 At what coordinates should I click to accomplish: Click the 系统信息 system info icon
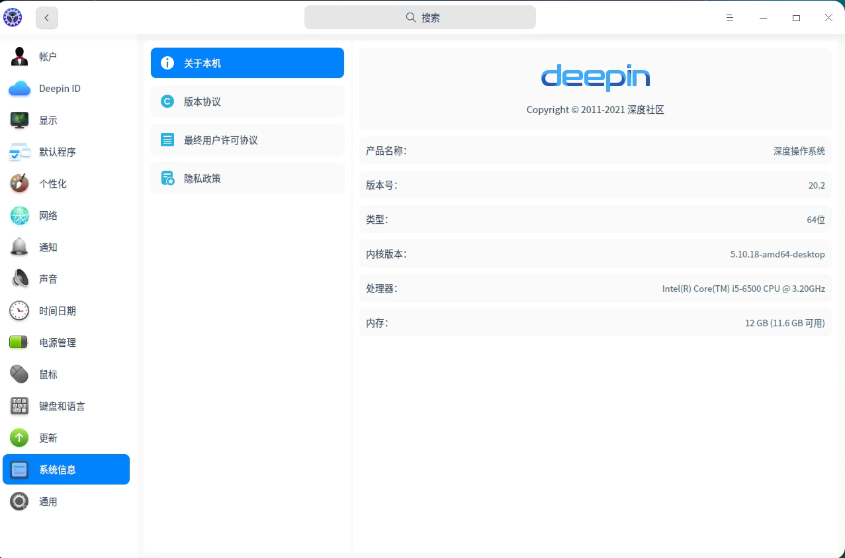(x=19, y=470)
